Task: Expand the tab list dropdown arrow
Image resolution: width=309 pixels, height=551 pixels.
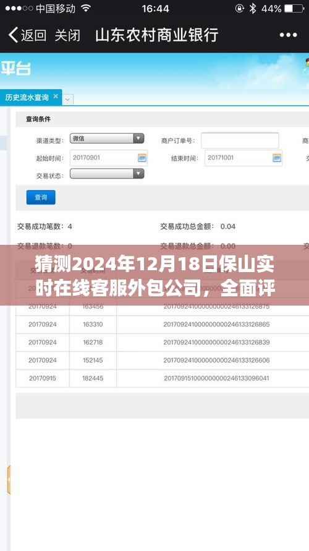Action: 67,99
